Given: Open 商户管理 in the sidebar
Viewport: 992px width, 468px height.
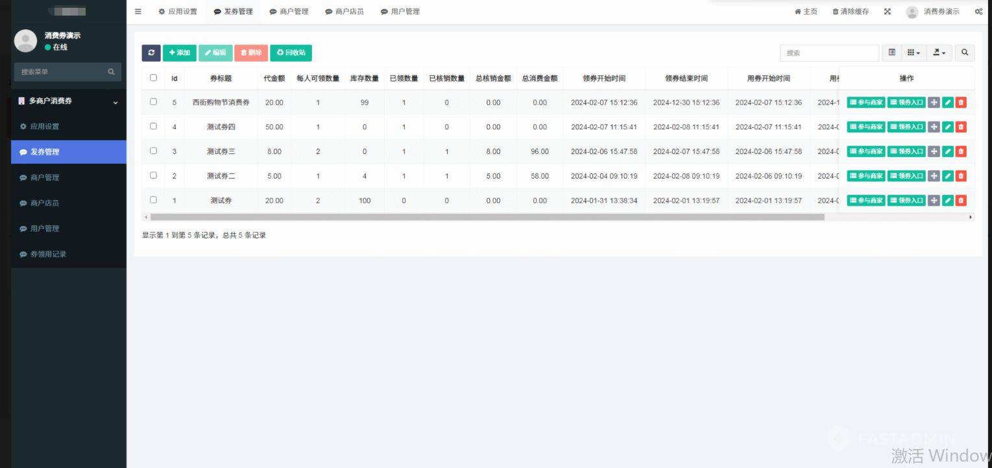Looking at the screenshot, I should (69, 177).
